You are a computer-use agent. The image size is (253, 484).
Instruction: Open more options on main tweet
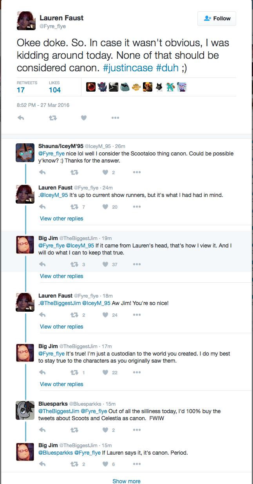[115, 117]
